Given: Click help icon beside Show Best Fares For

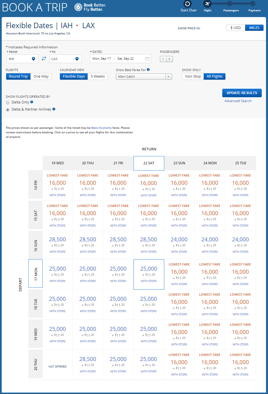Looking at the screenshot, I should pyautogui.click(x=148, y=70).
